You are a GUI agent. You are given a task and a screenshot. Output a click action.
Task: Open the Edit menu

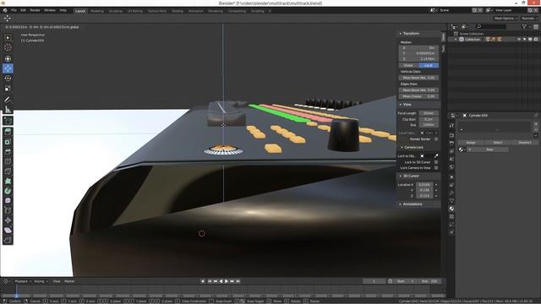click(23, 10)
